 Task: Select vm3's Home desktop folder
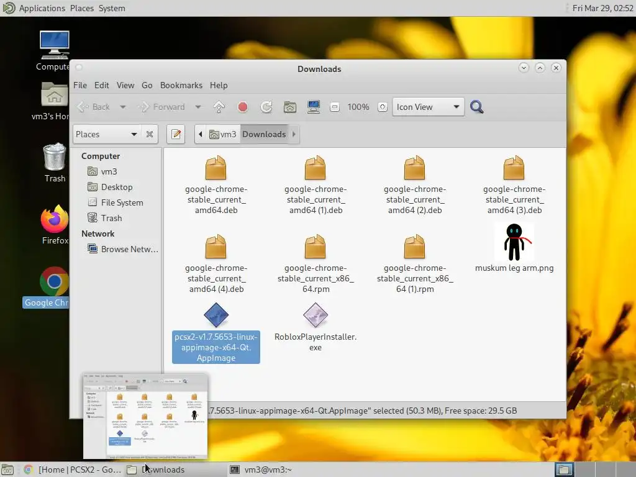coord(52,101)
